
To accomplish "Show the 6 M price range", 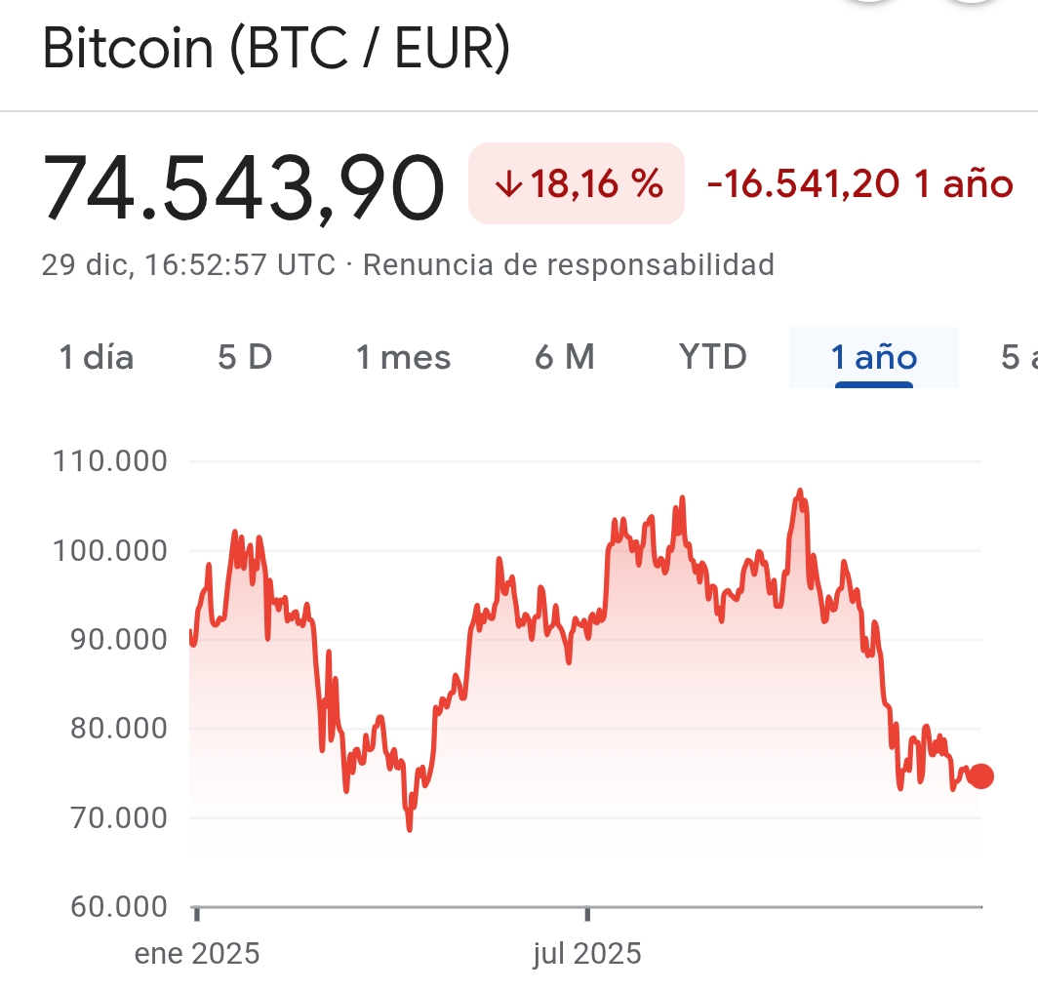I will click(x=565, y=358).
